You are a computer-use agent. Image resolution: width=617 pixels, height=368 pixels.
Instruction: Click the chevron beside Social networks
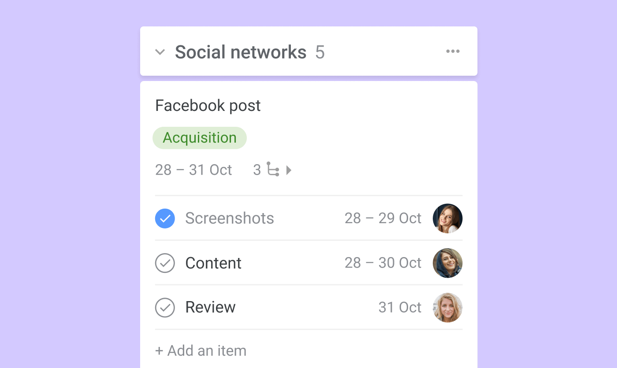pyautogui.click(x=160, y=52)
